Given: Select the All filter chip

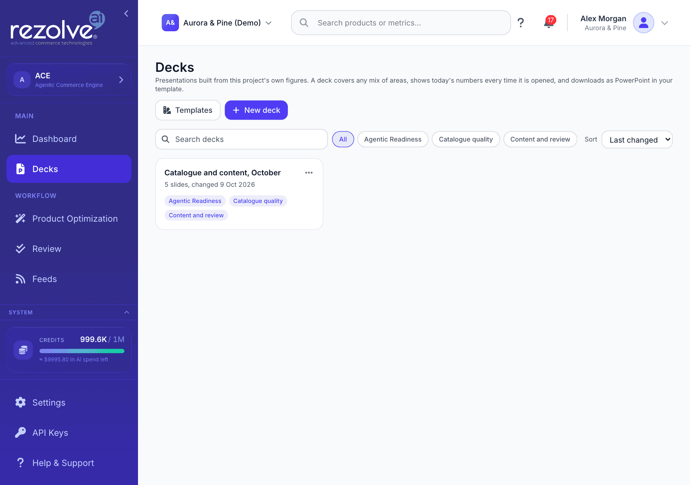Looking at the screenshot, I should pos(343,139).
